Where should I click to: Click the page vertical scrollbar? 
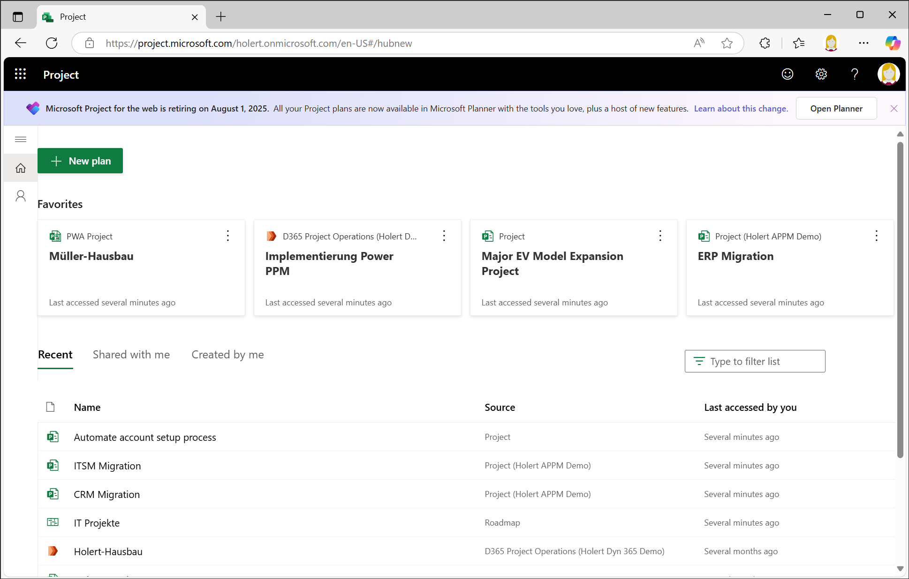tap(900, 300)
